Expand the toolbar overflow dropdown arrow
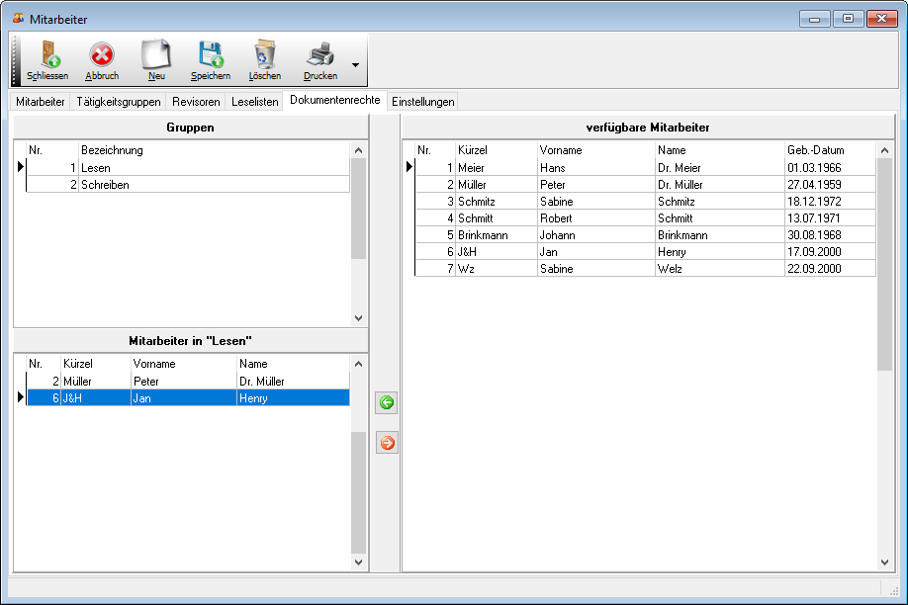 point(355,66)
